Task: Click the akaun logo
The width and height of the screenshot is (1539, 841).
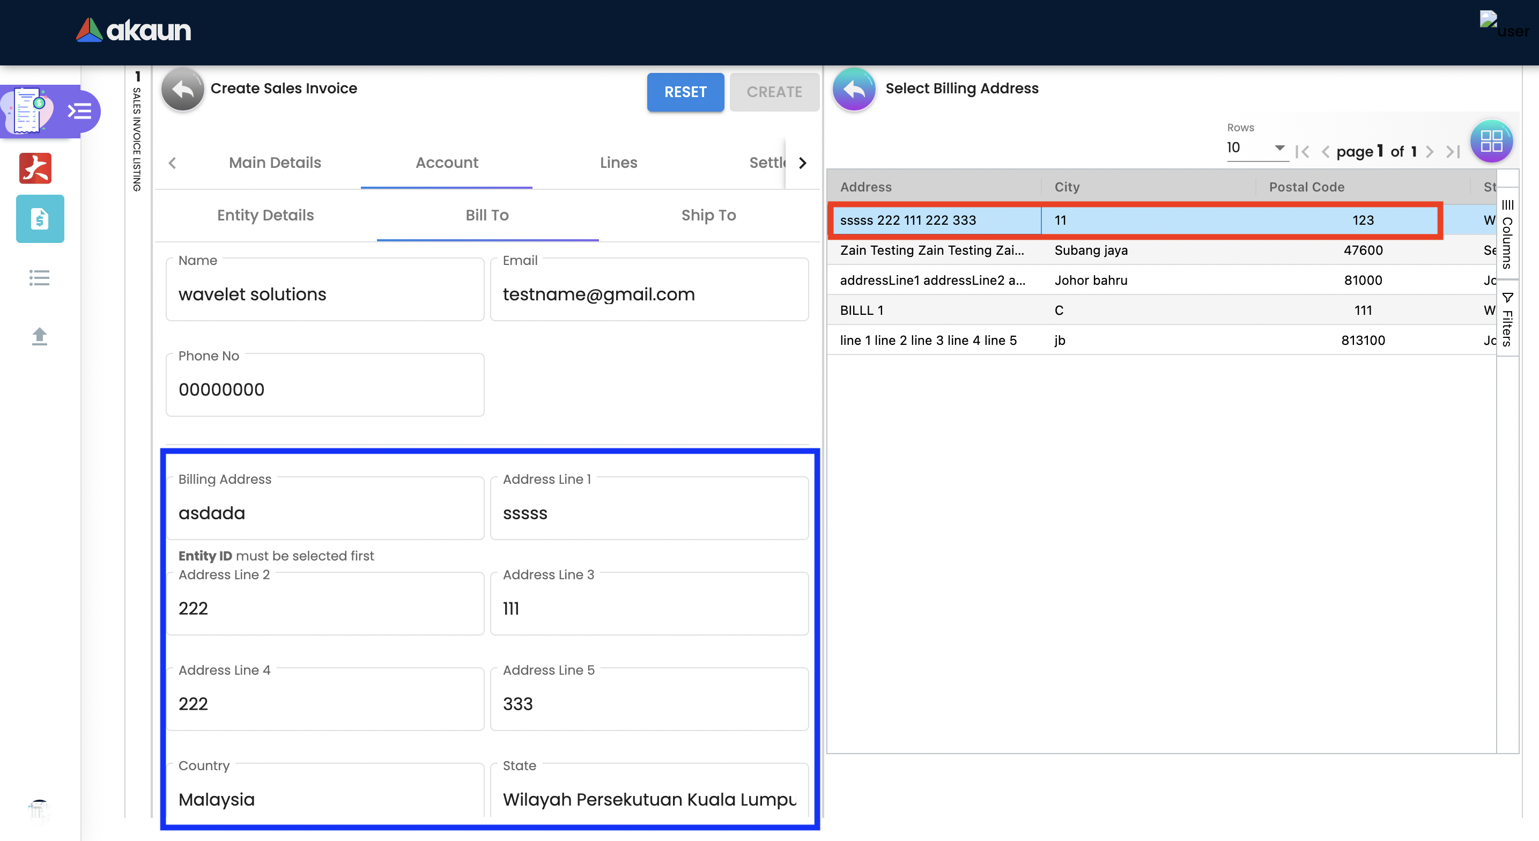Action: click(133, 30)
